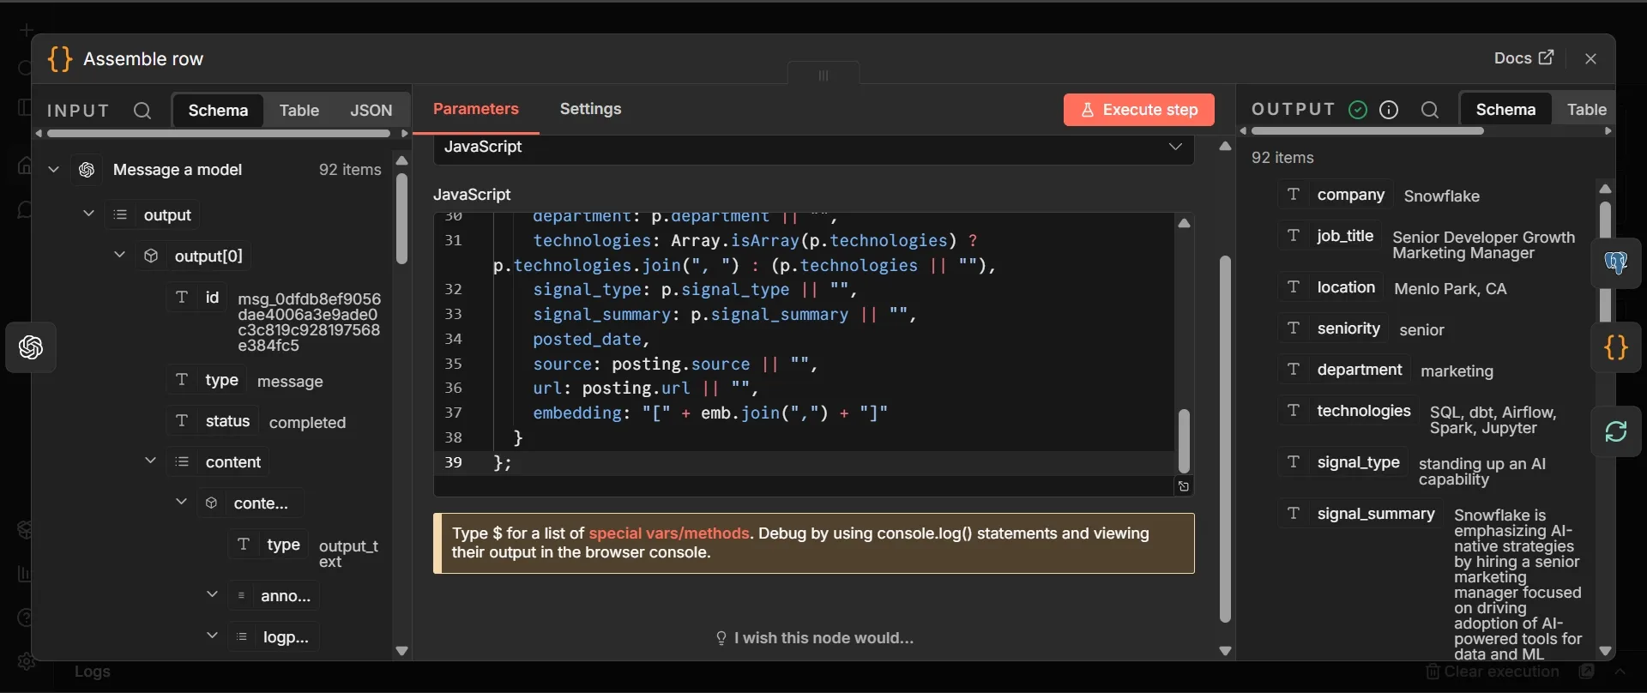Viewport: 1647px width, 693px height.
Task: Search the INPUT panel with magnifier icon
Action: [142, 111]
